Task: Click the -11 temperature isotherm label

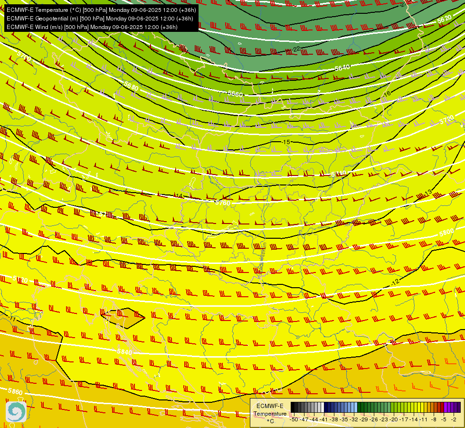Action: (x=12, y=319)
